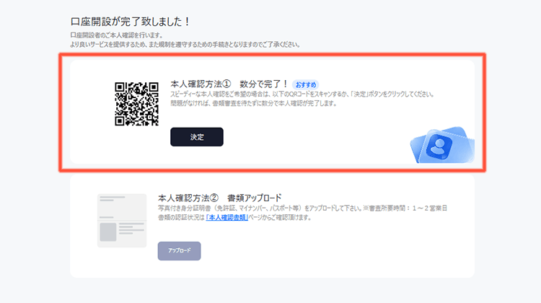Click the QR code for quick verification

coord(136,104)
